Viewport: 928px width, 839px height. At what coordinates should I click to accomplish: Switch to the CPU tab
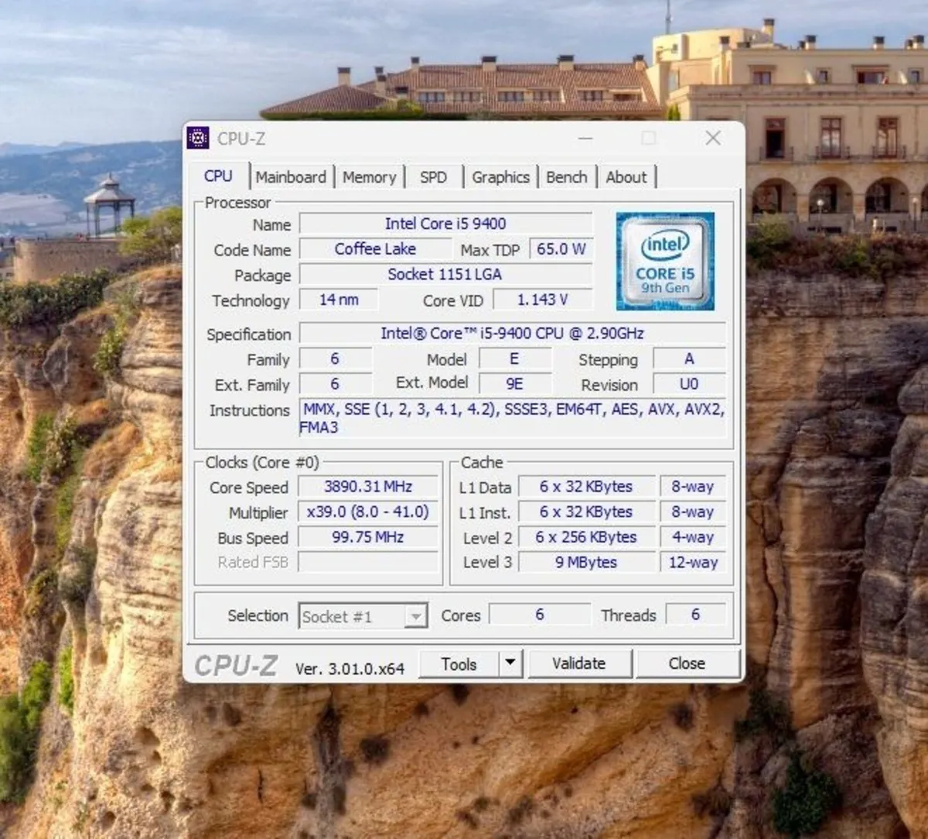pos(218,176)
